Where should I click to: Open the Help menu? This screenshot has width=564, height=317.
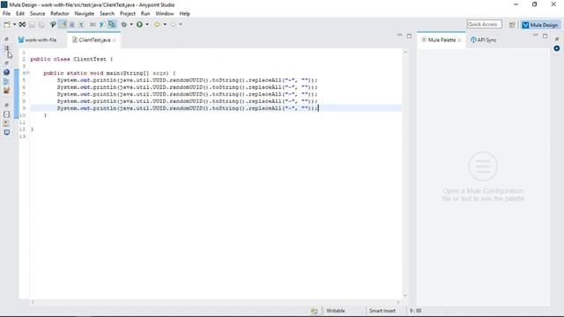coord(184,14)
